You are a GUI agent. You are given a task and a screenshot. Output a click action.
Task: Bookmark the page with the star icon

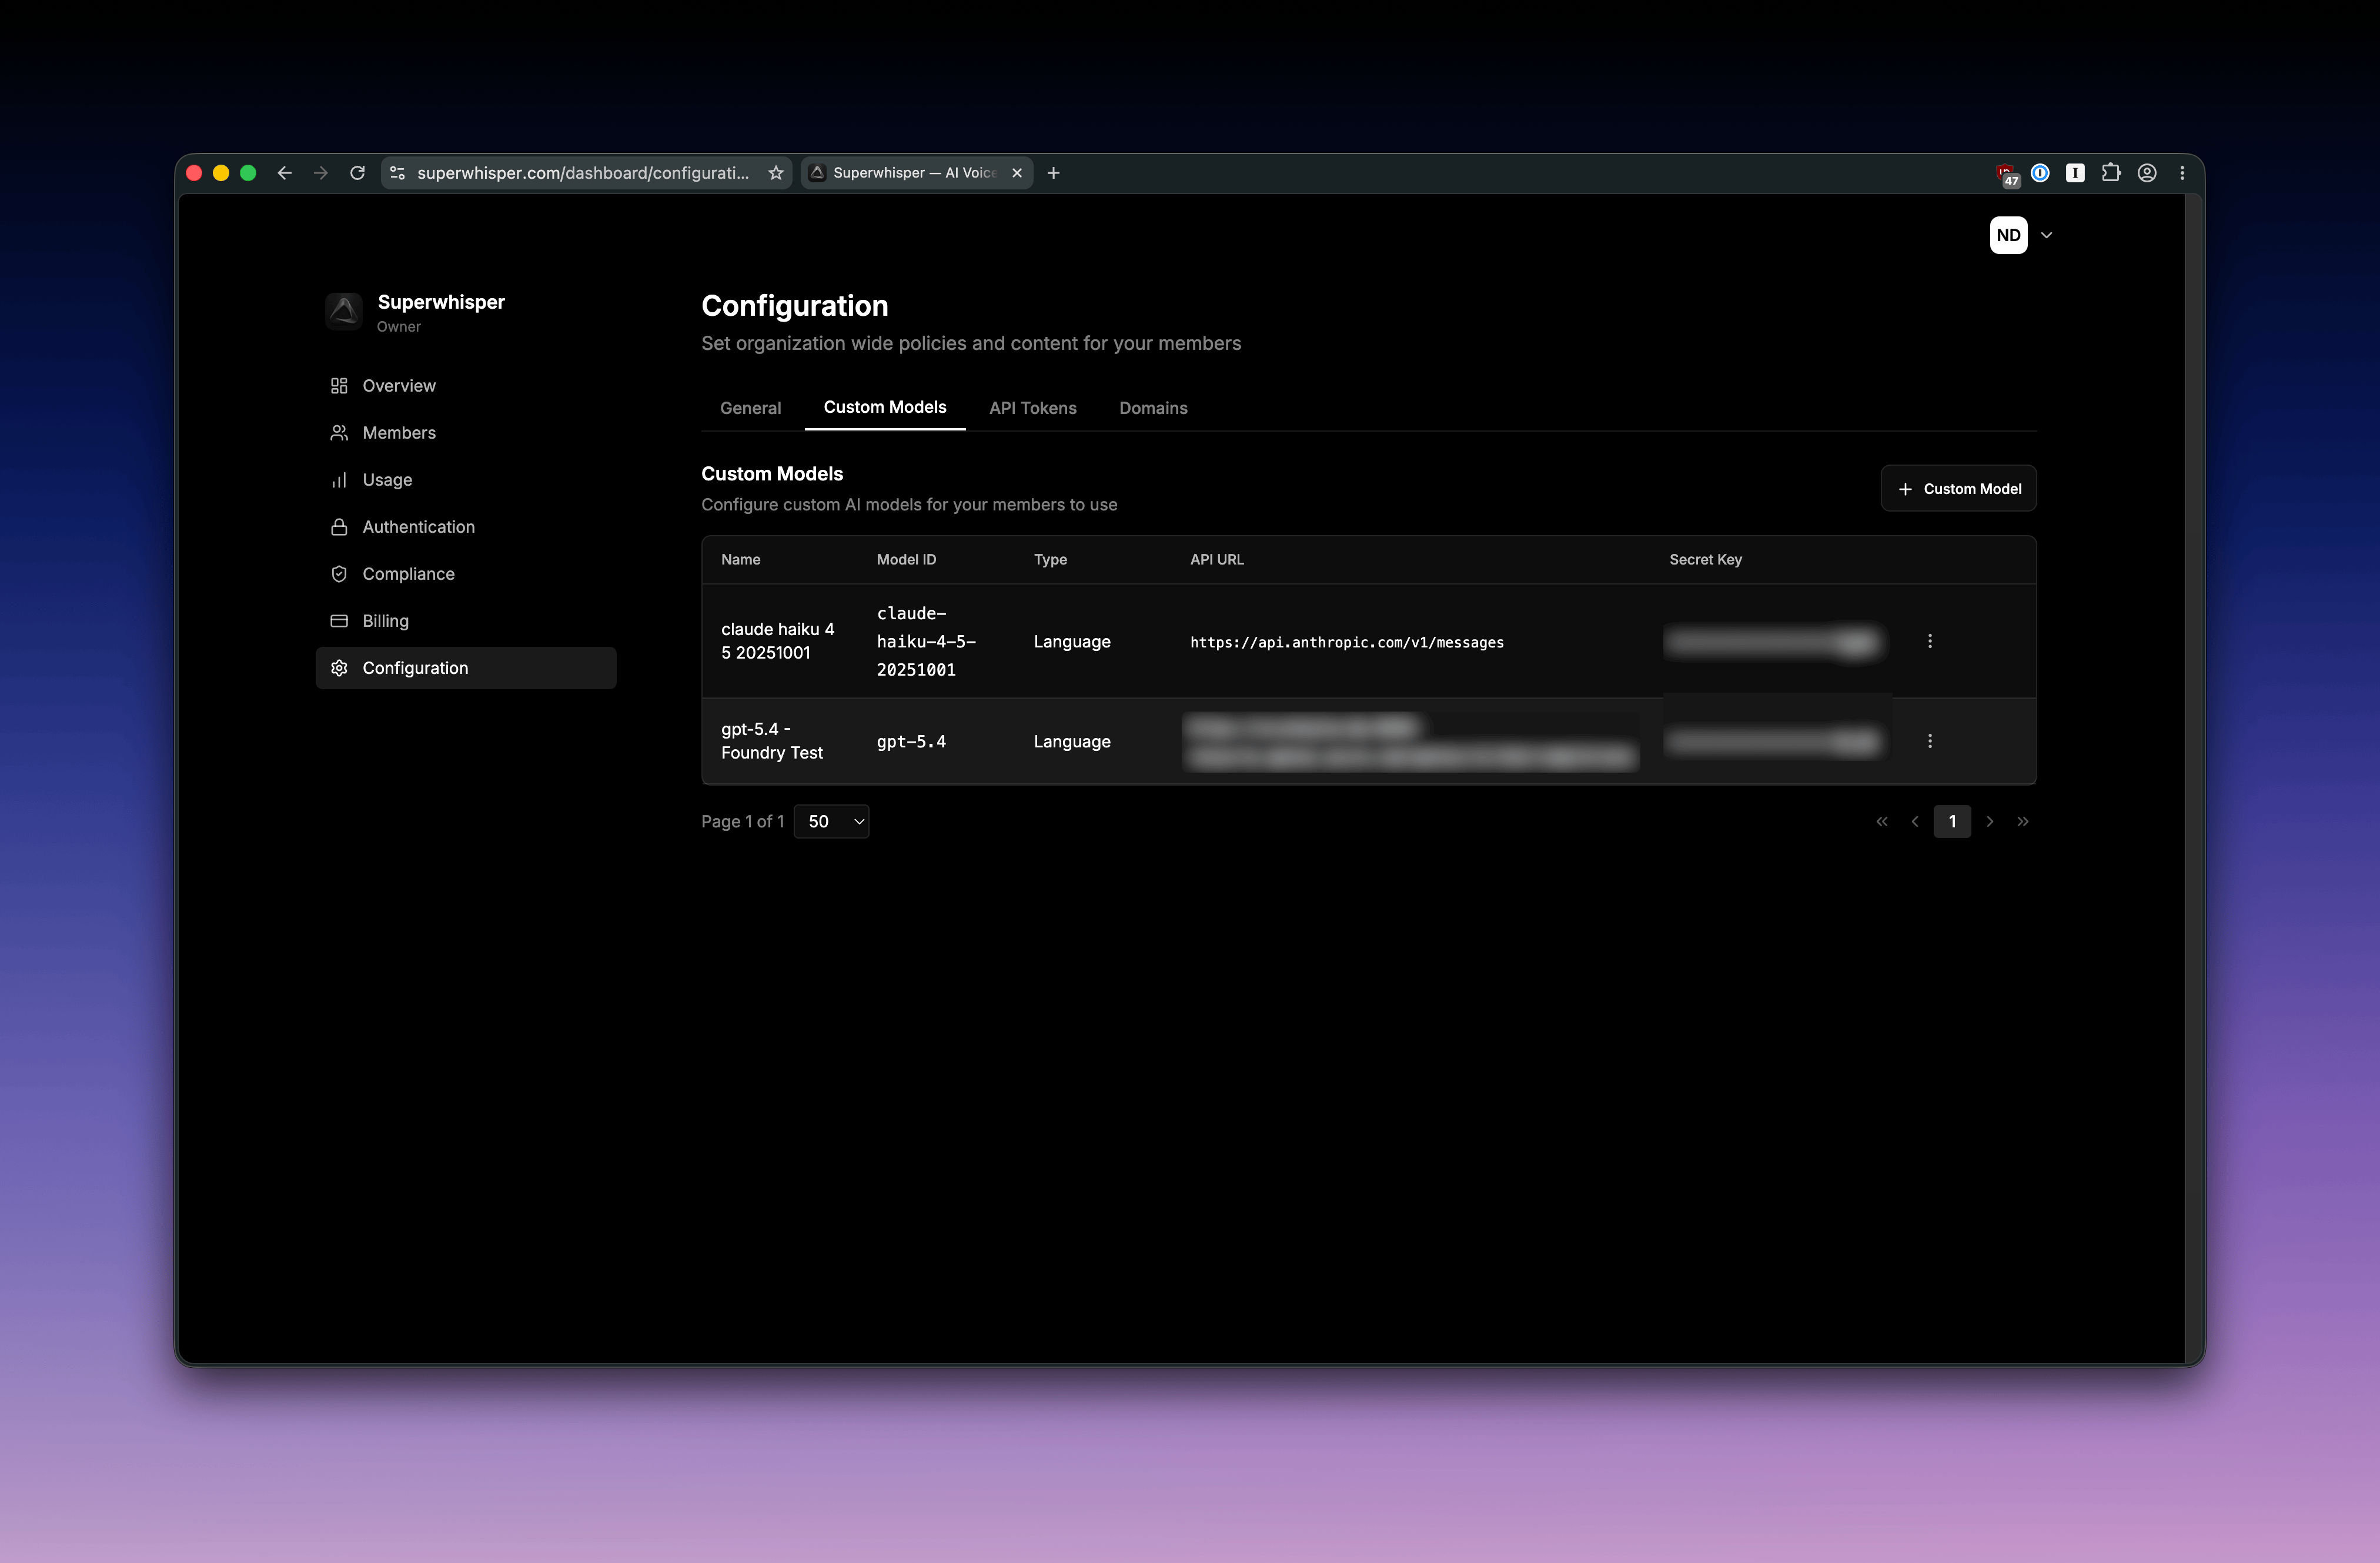(x=775, y=173)
